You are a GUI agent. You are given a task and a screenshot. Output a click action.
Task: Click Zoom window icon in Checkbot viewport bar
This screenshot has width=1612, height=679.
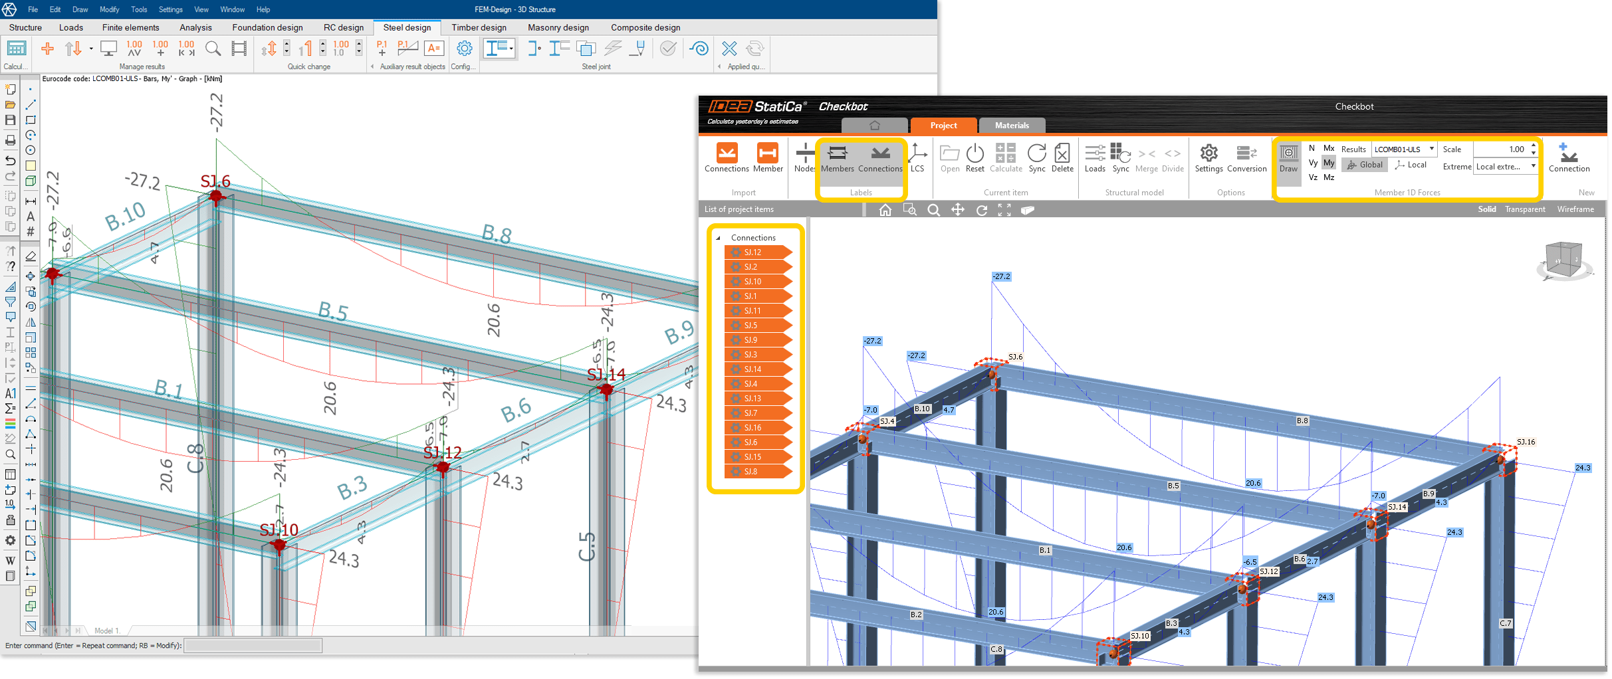click(910, 210)
